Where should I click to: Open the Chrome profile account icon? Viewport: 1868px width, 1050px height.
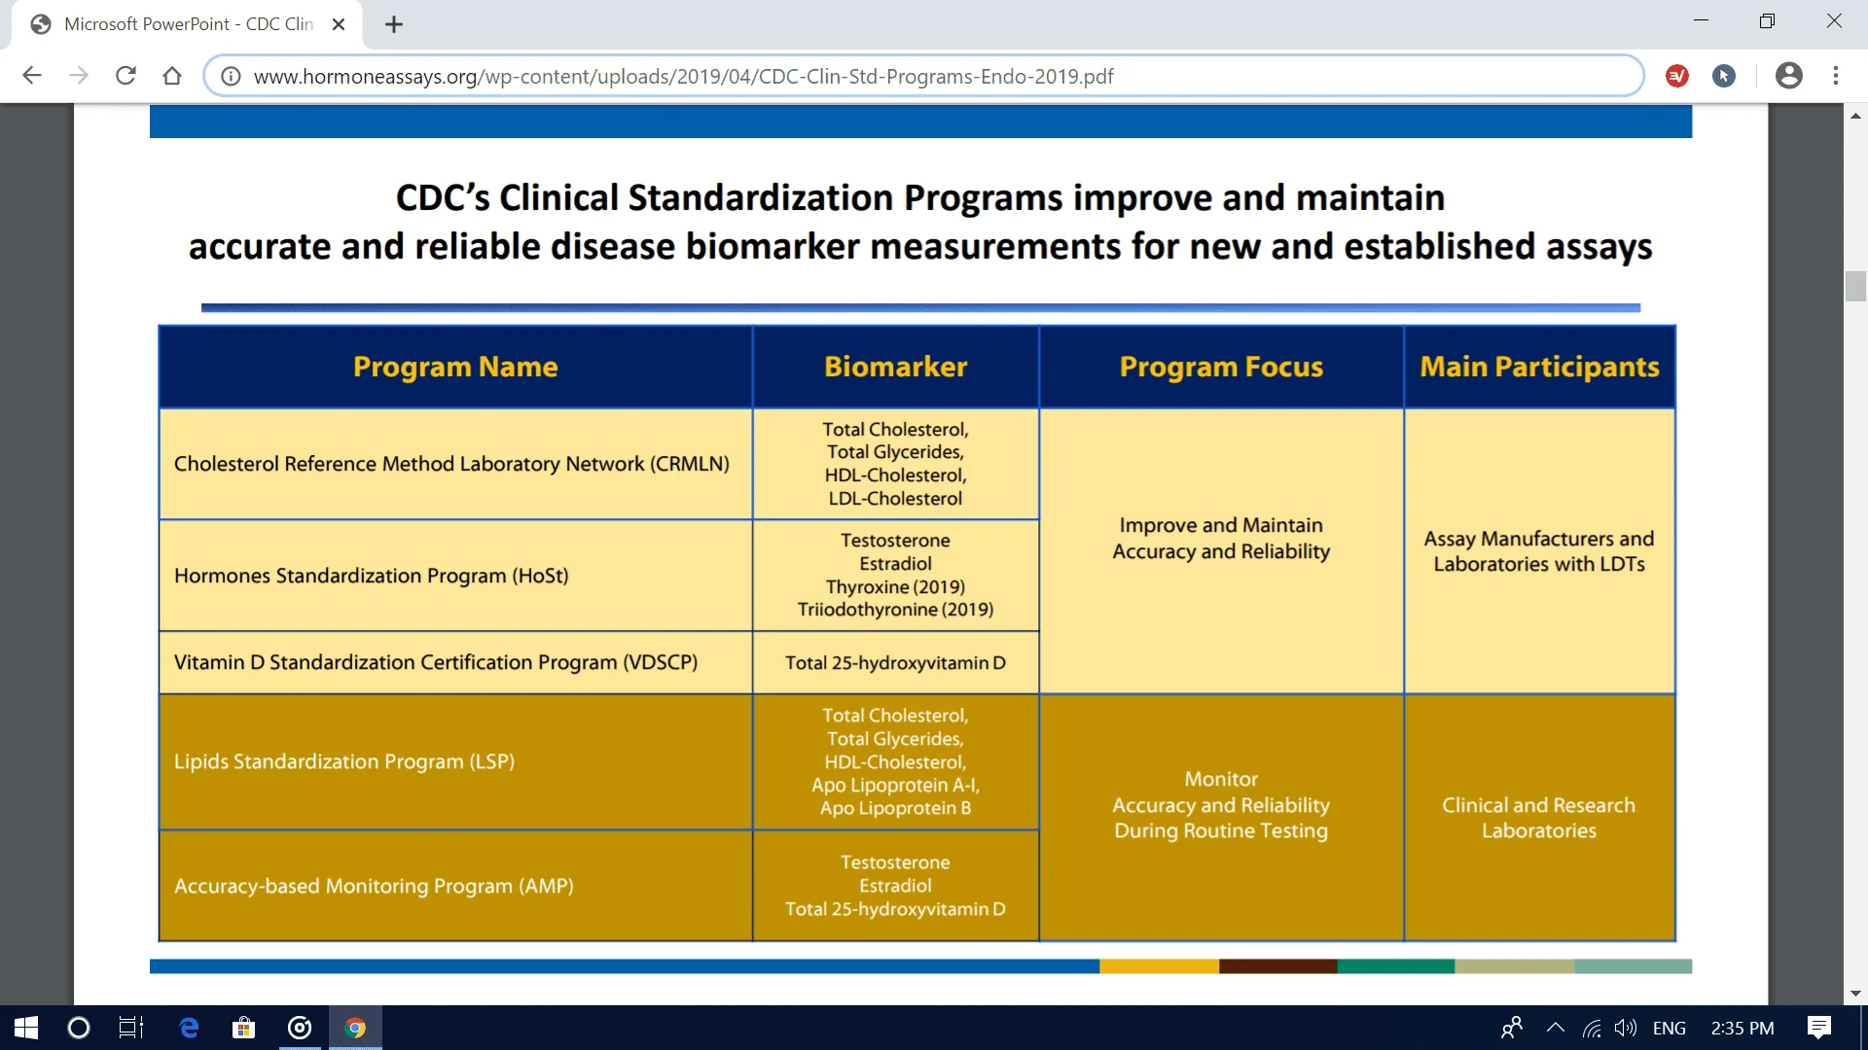pyautogui.click(x=1789, y=76)
